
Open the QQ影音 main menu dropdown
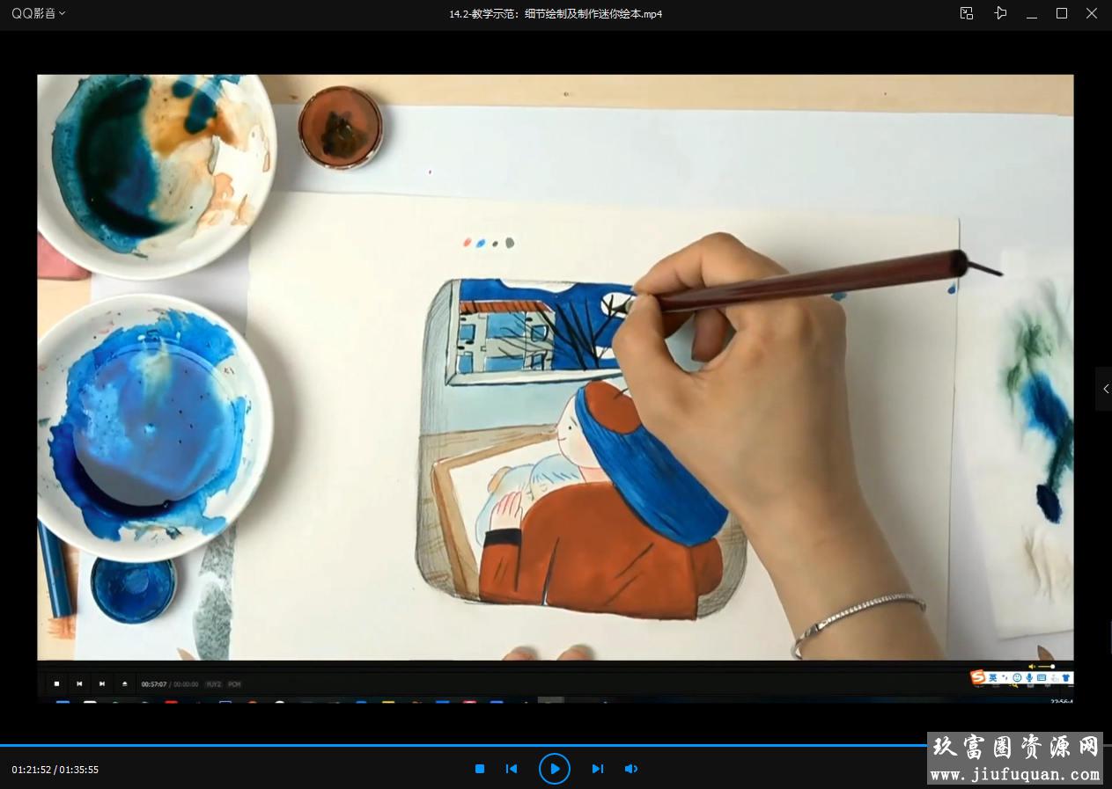(38, 13)
